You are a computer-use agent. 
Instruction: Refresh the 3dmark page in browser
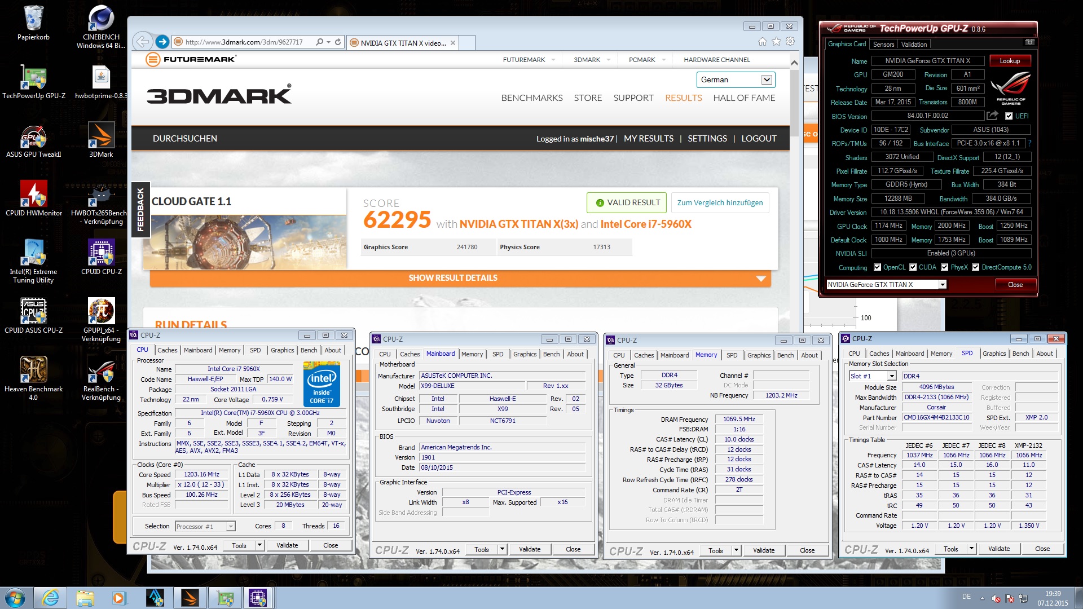point(338,42)
